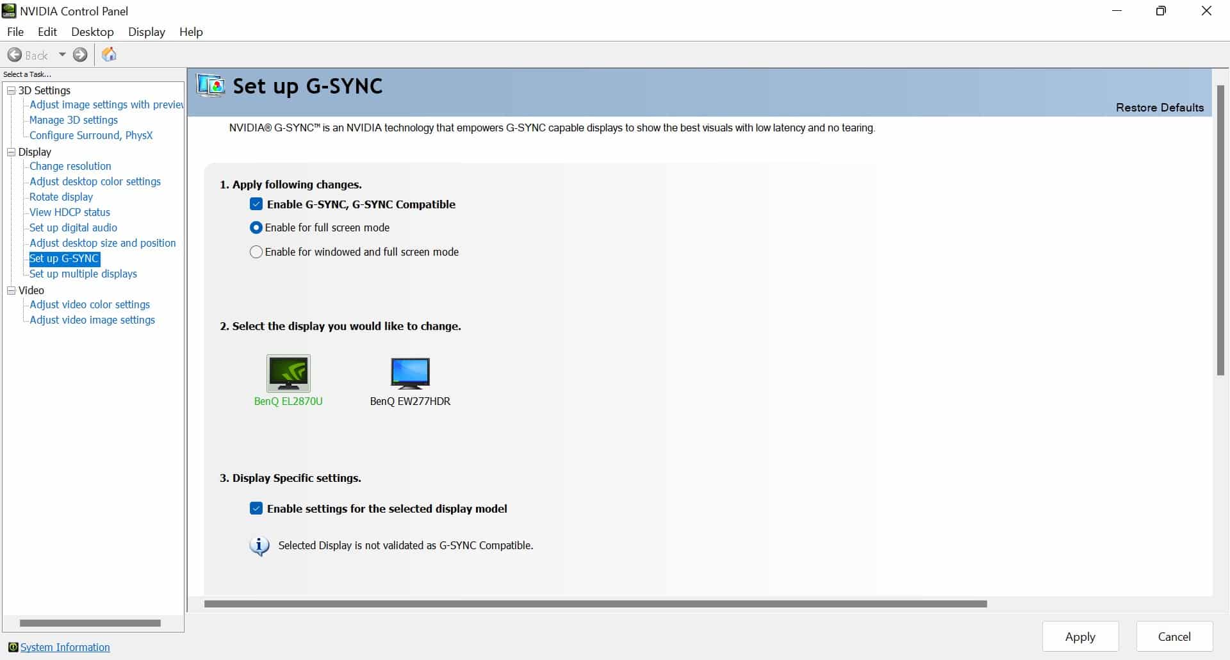Open the Desktop menu
The height and width of the screenshot is (660, 1230).
[92, 31]
